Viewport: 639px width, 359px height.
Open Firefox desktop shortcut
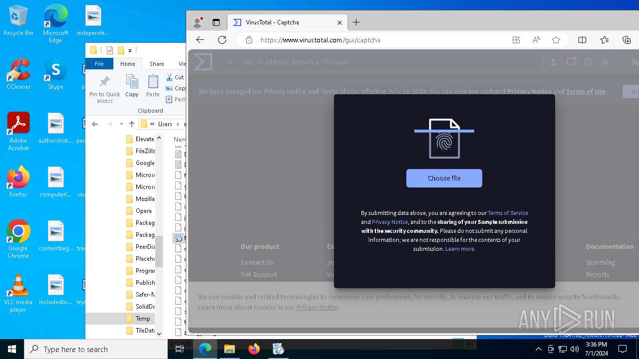pyautogui.click(x=18, y=182)
